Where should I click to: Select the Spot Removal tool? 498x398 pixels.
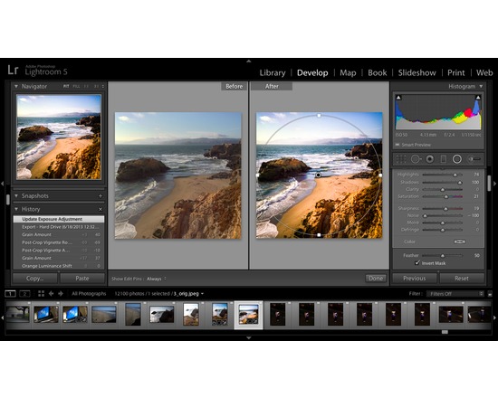(416, 159)
